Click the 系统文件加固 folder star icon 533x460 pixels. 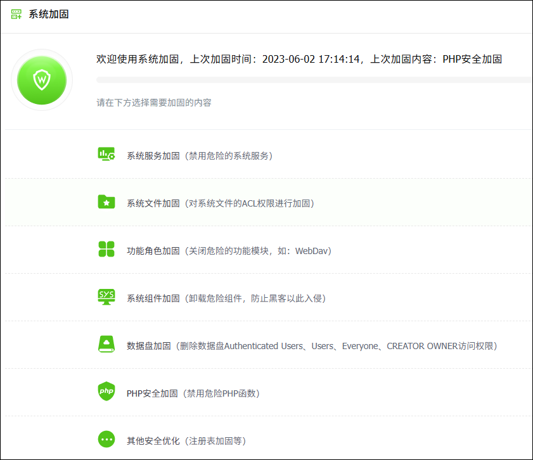(106, 202)
